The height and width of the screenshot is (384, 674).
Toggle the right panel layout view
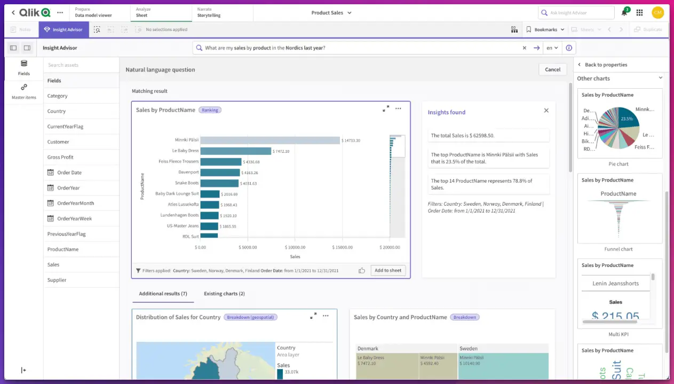[x=27, y=48]
